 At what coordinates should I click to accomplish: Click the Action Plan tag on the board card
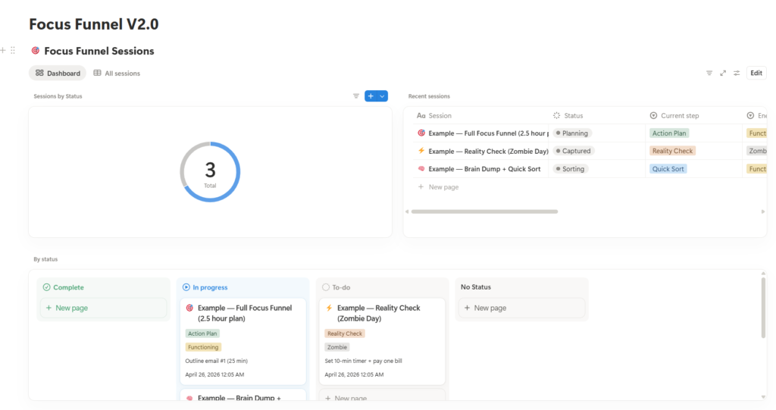pos(202,333)
